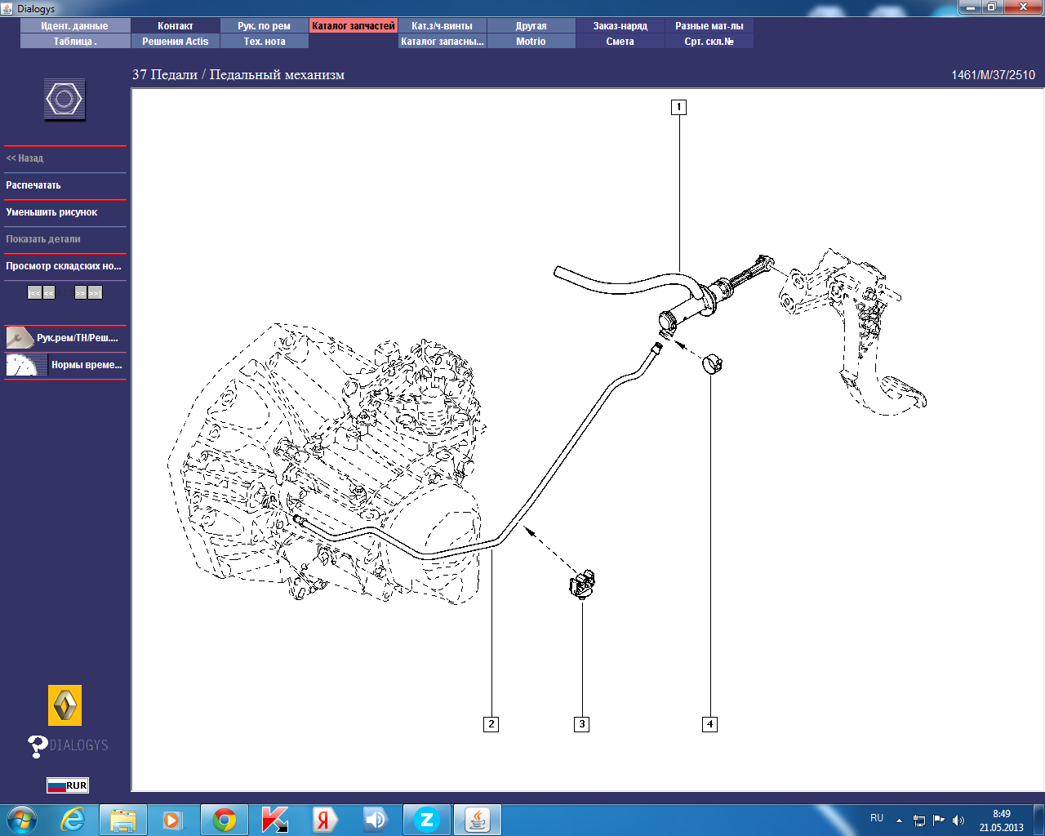This screenshot has width=1045, height=836.
Task: Click illustration reference 1461/M/37/2510
Action: click(993, 75)
